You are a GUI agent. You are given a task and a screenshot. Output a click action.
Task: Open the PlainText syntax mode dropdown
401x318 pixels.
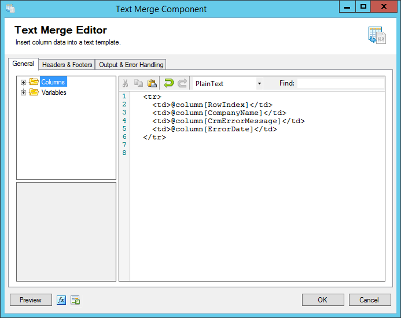[x=260, y=83]
